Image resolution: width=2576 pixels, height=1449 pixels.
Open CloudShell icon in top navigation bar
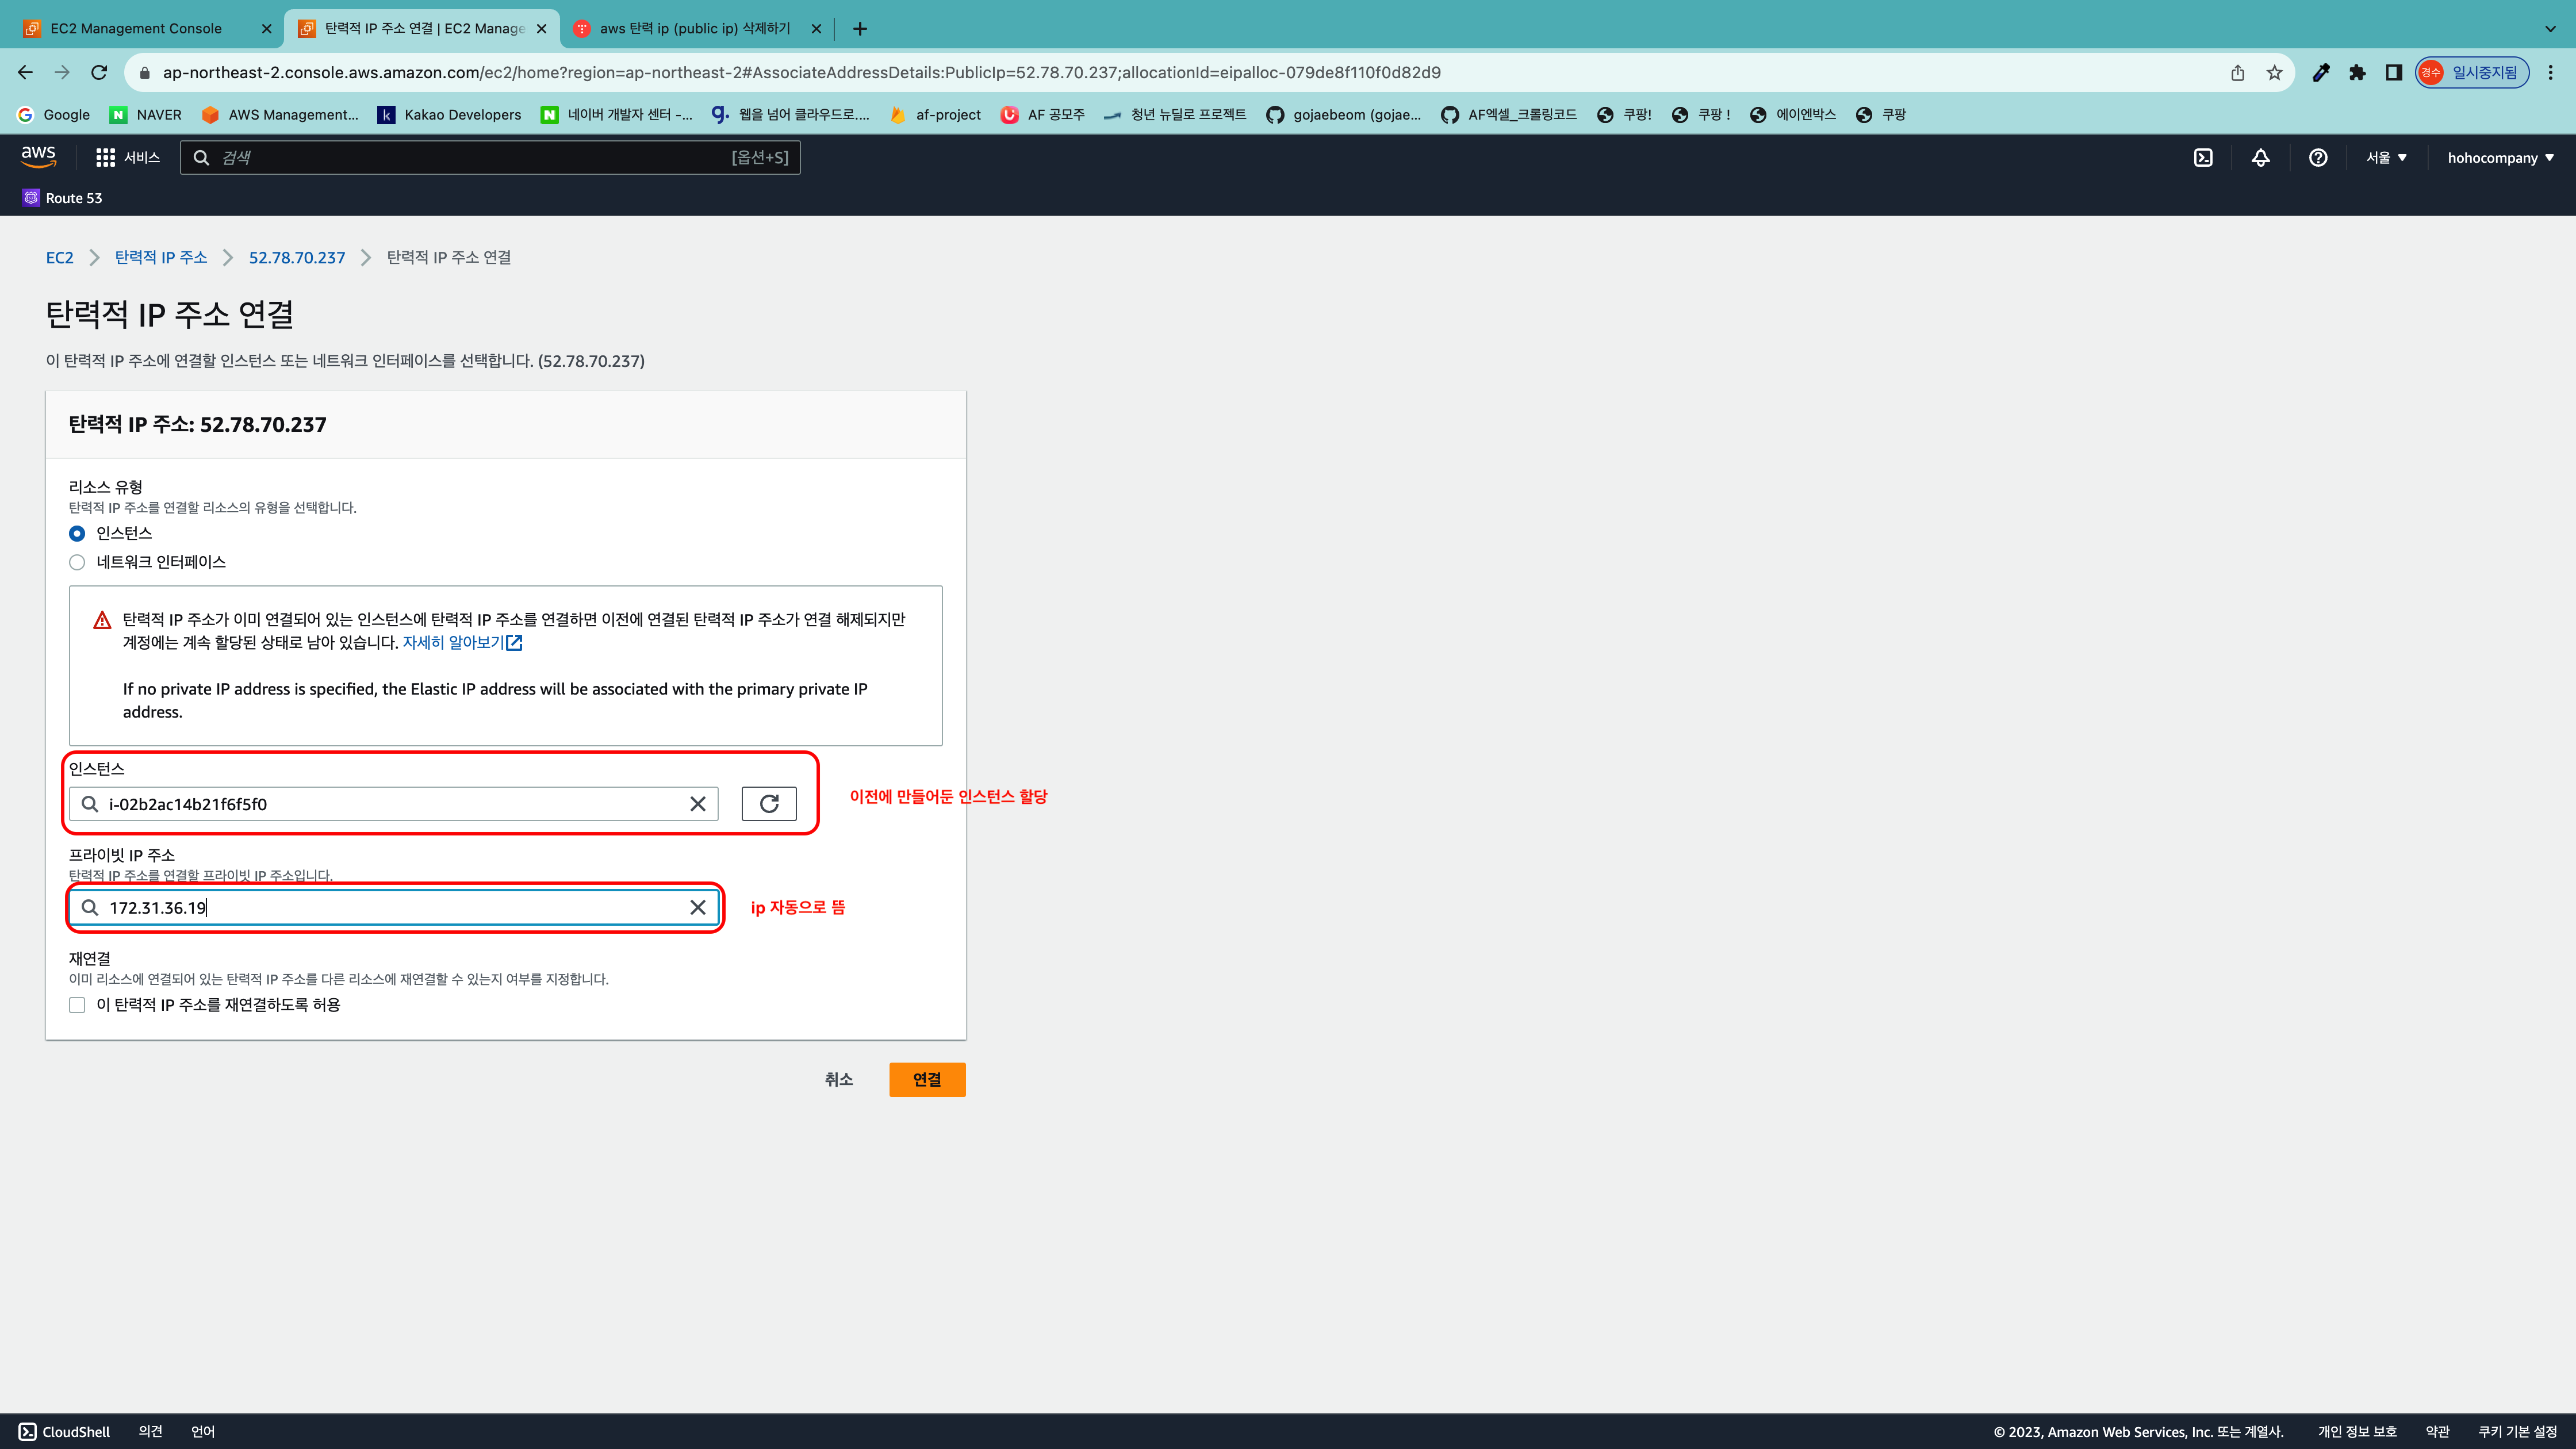click(x=2203, y=158)
